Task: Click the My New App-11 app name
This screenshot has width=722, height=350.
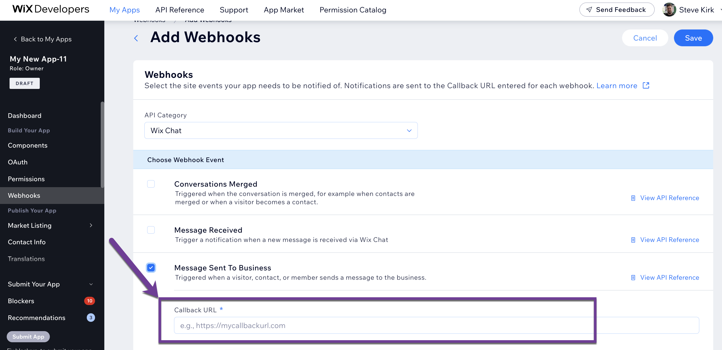Action: coord(38,59)
